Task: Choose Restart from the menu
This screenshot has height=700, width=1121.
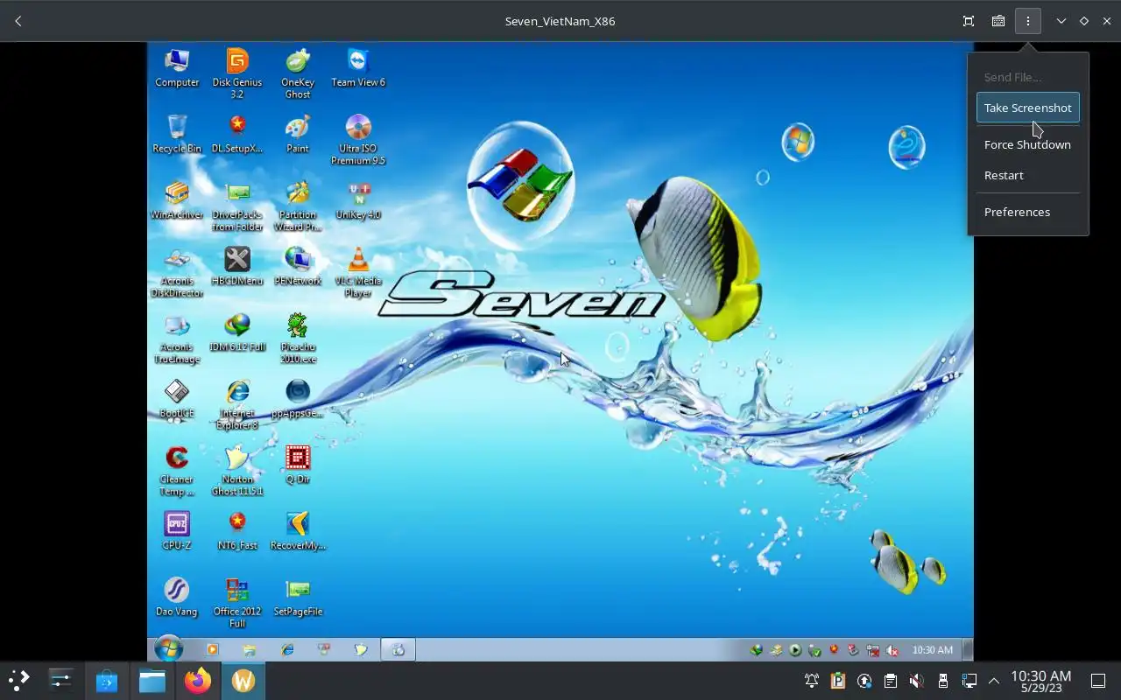Action: tap(1027, 175)
